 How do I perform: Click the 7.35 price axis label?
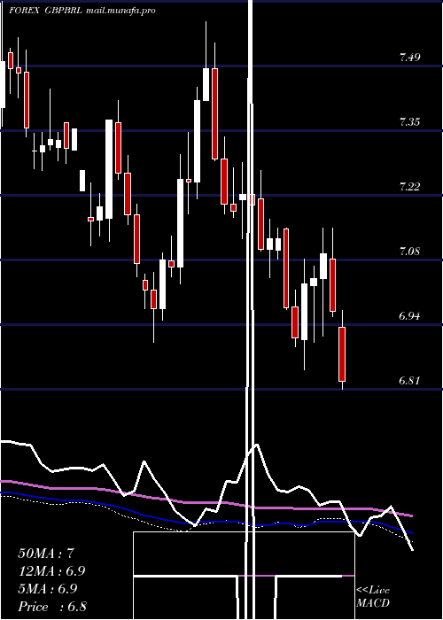(x=409, y=122)
